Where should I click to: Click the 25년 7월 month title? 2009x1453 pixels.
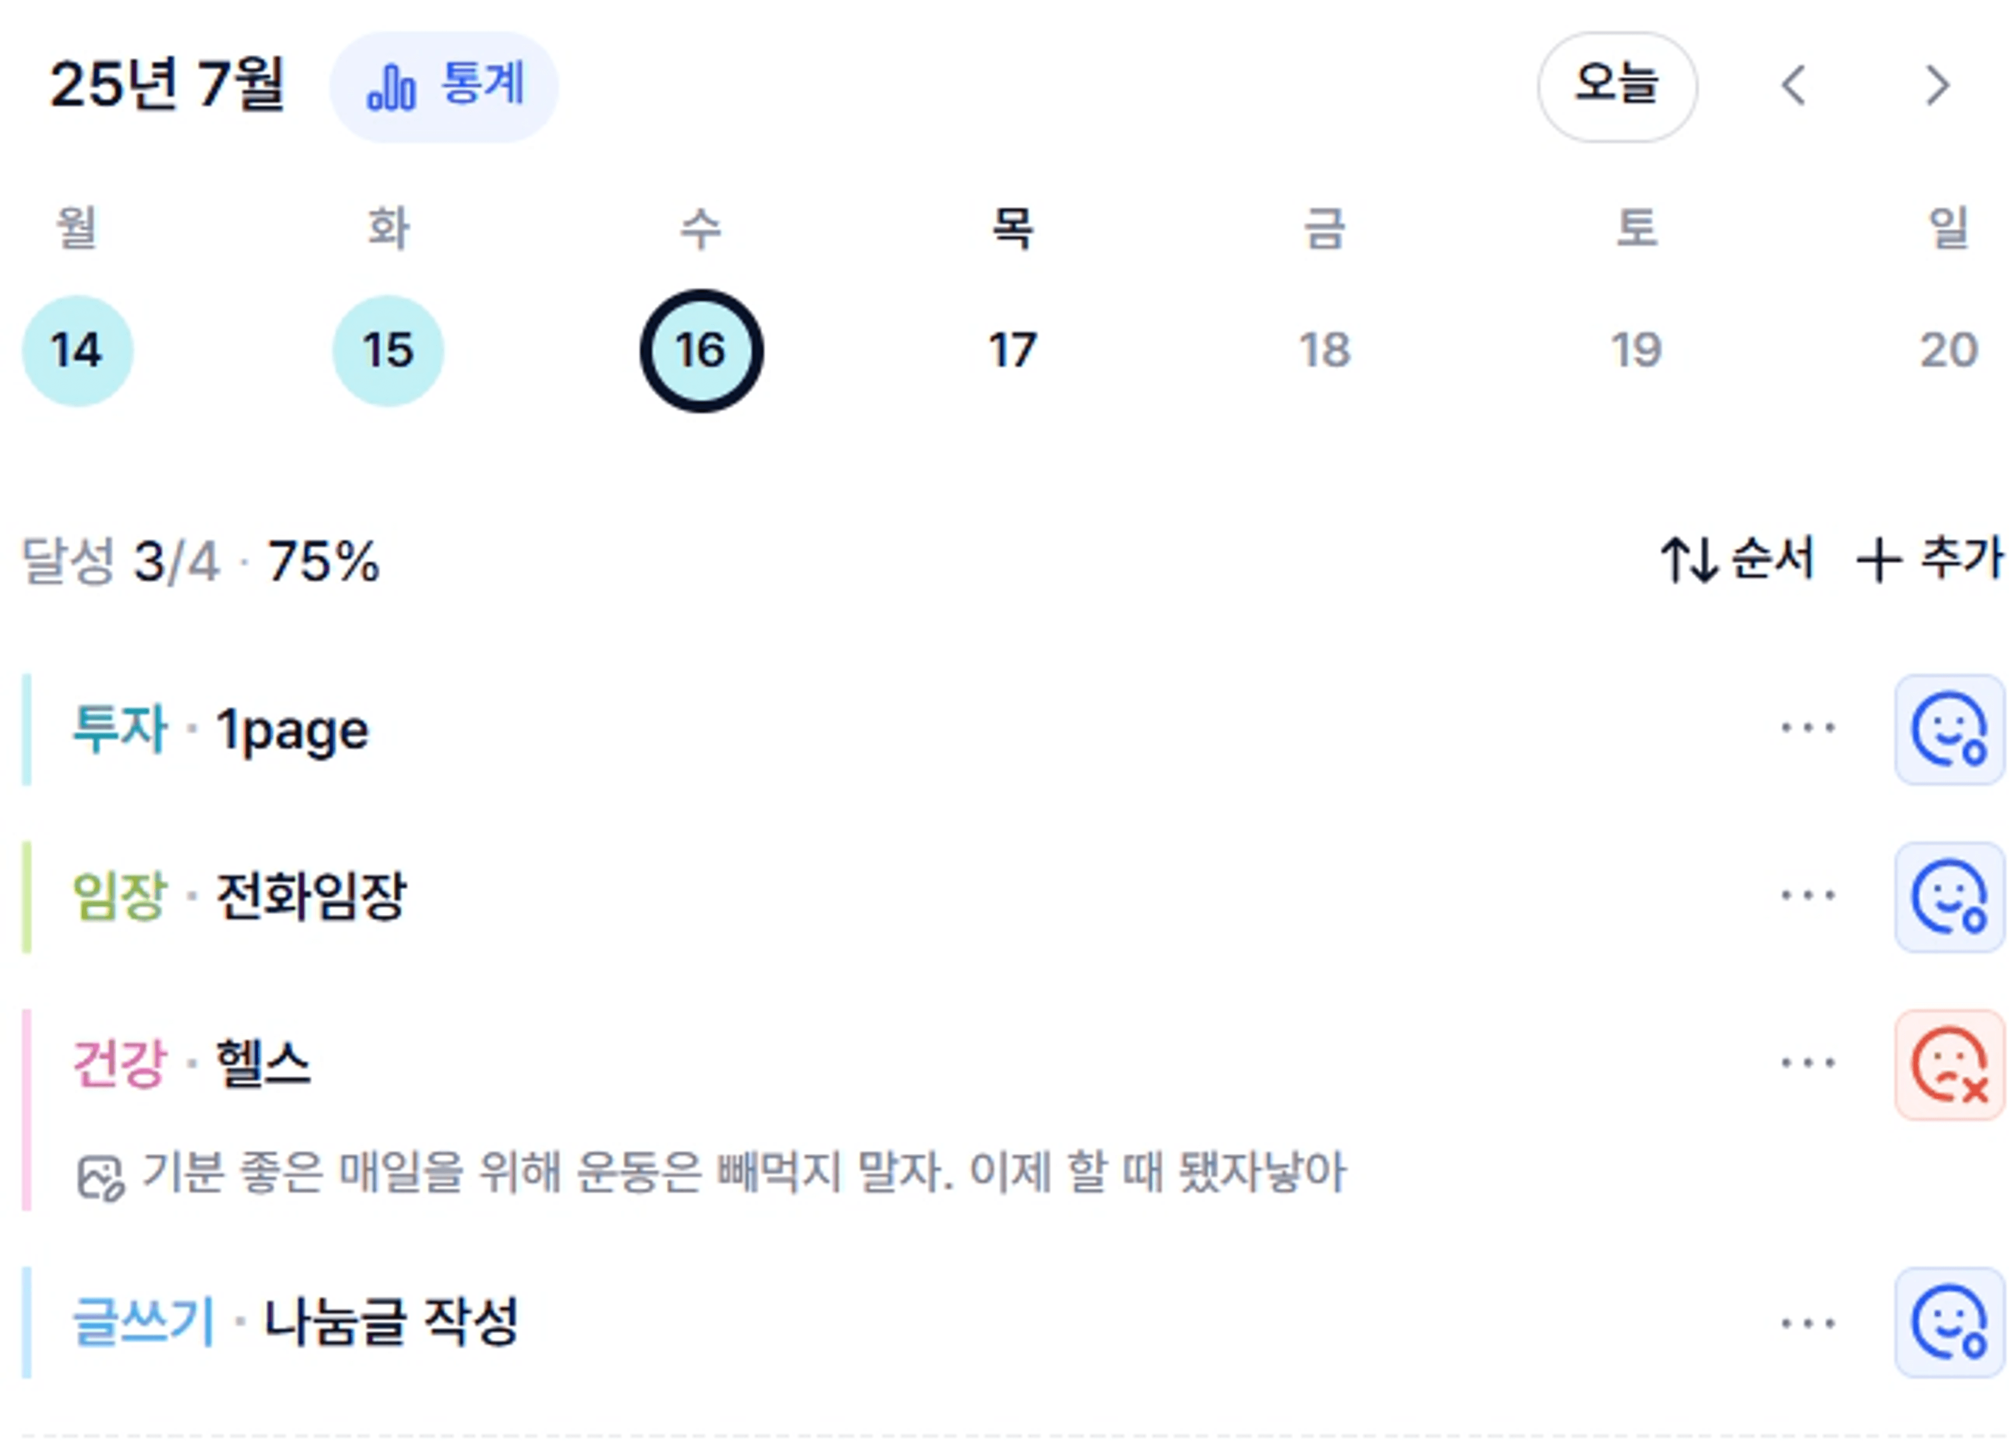(x=166, y=85)
